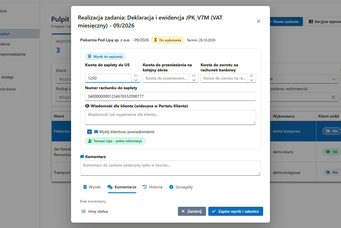The height and width of the screenshot is (228, 341).
Task: Switch to the Historia tab
Action: [x=153, y=187]
